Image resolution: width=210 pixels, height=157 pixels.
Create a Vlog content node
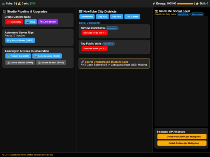(x=31, y=22)
